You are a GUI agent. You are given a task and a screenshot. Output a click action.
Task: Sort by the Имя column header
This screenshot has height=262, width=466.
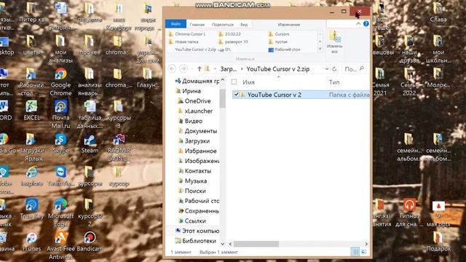[249, 82]
